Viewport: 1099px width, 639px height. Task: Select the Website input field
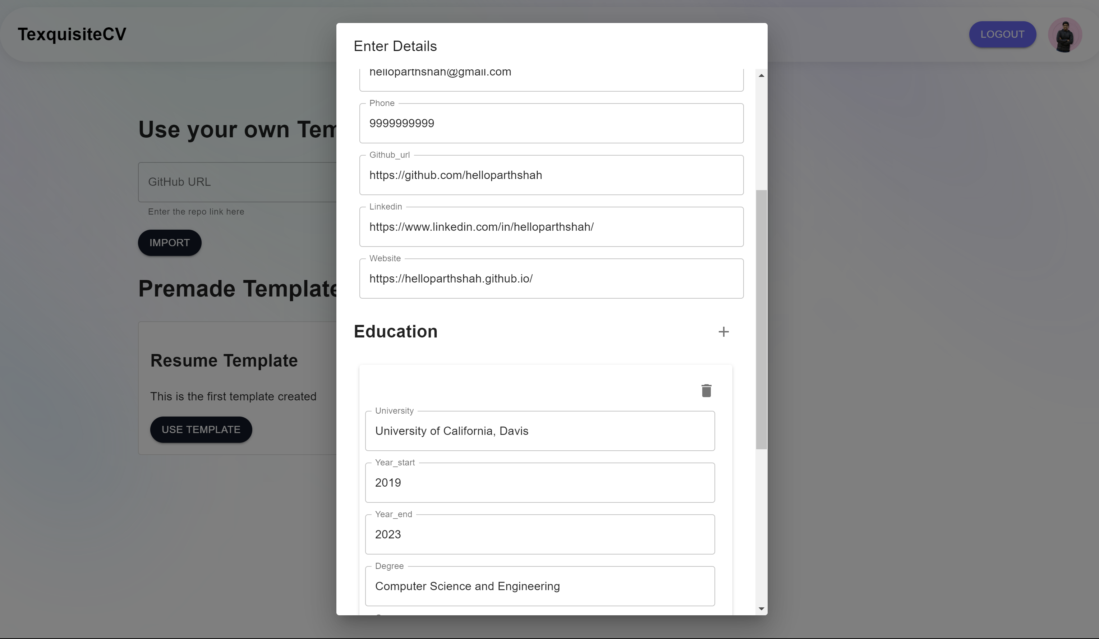click(551, 279)
